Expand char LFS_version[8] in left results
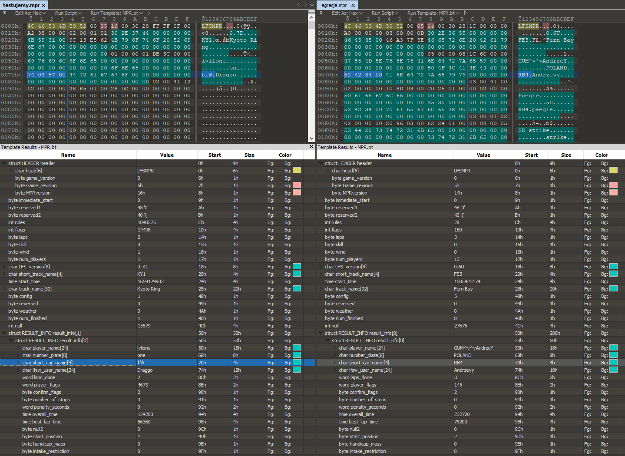This screenshot has height=456, width=625. click(x=4, y=267)
